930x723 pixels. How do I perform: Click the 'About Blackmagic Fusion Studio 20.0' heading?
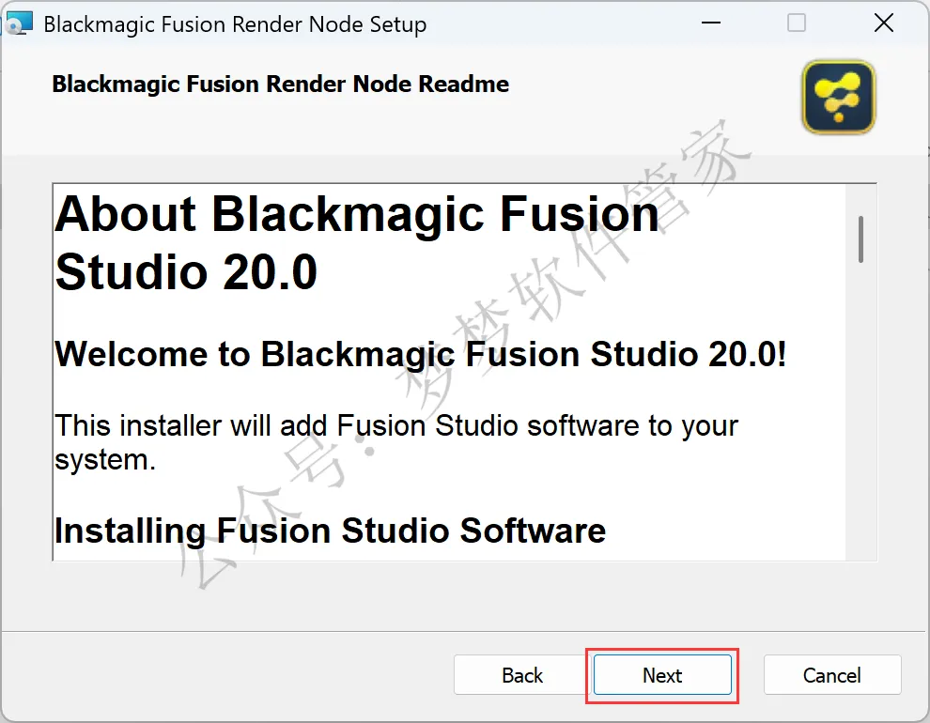tap(356, 243)
